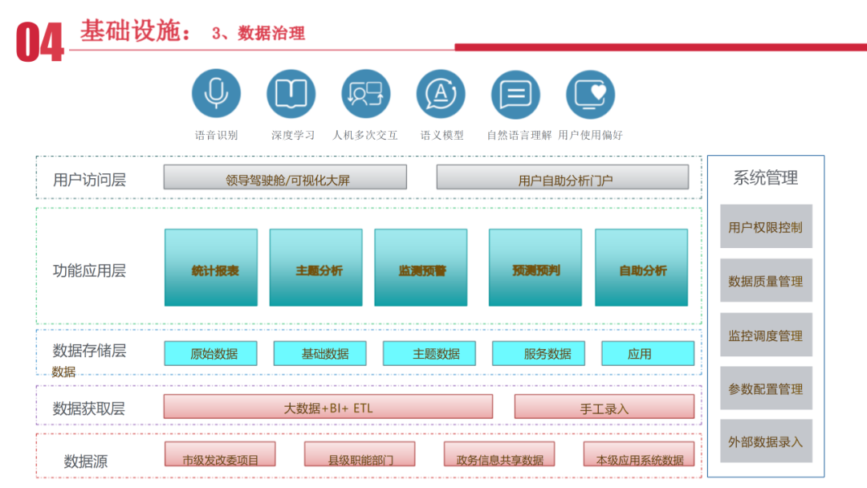Click the 3、数据治理 subtitle
This screenshot has height=488, width=867.
pyautogui.click(x=258, y=33)
